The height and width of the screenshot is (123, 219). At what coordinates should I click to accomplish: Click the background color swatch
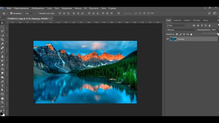point(4,115)
